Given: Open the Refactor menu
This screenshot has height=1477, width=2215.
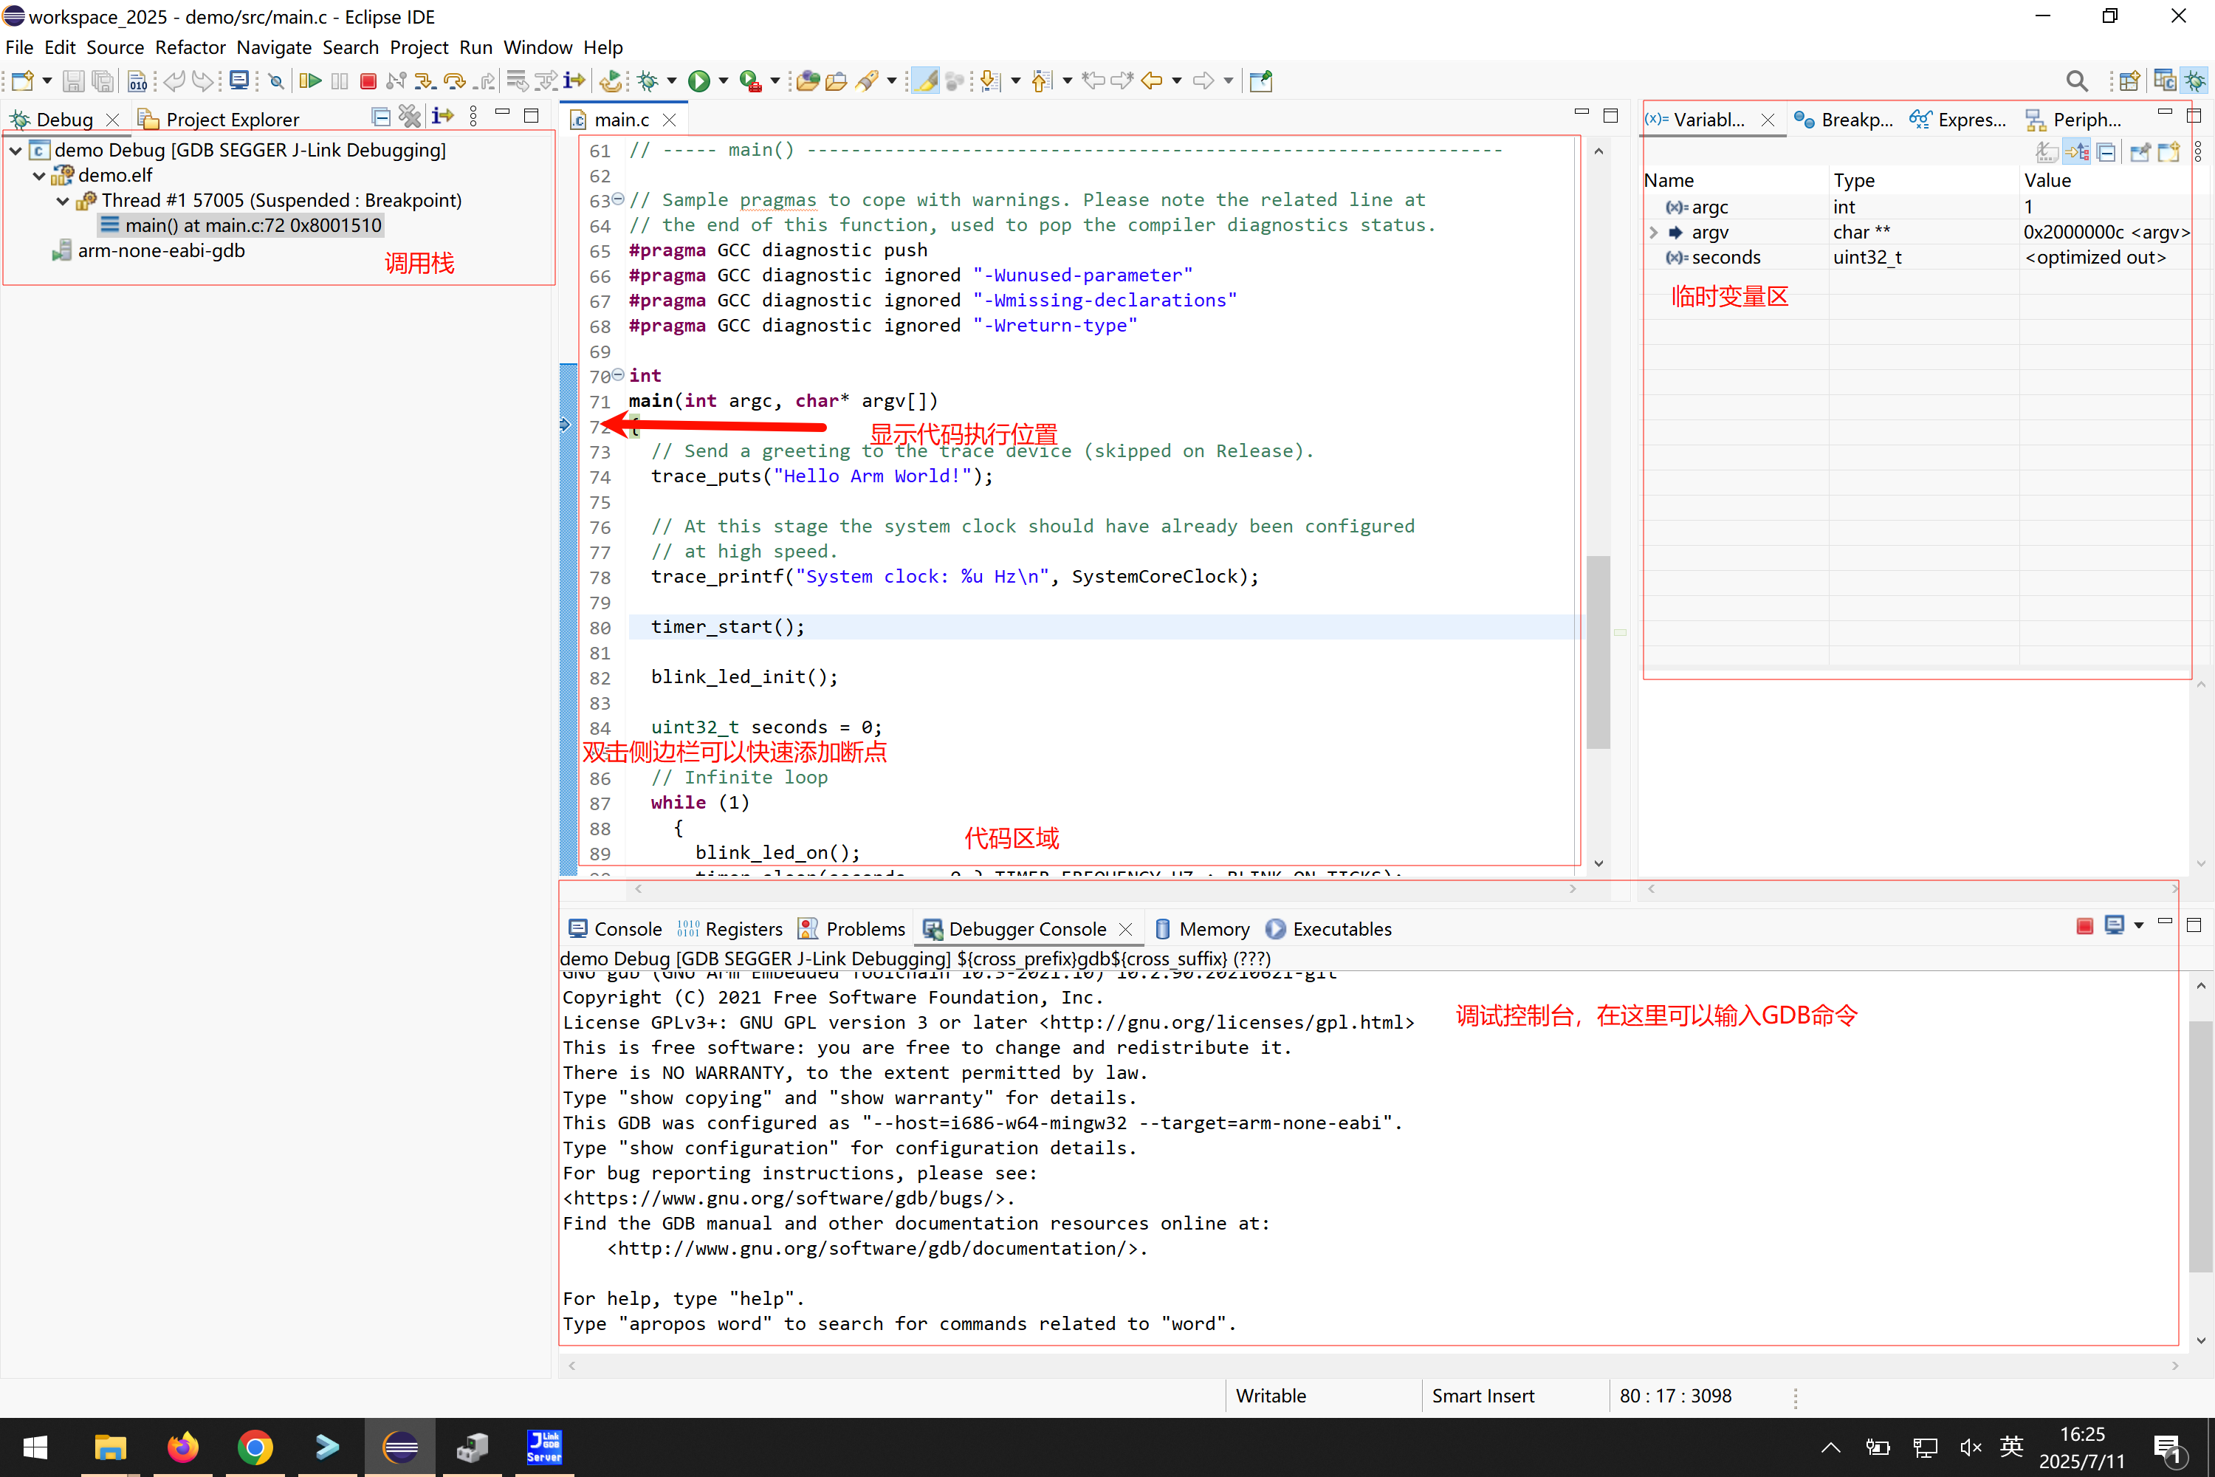Looking at the screenshot, I should click(x=190, y=47).
